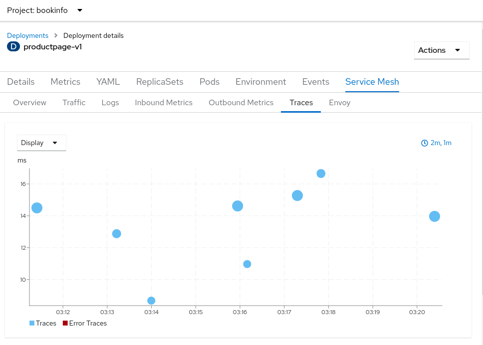Click the trace dot near 11 ms
Image resolution: width=483 pixels, height=345 pixels.
click(x=247, y=264)
